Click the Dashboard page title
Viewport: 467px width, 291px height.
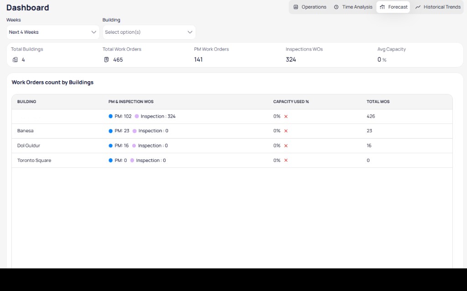pos(28,7)
